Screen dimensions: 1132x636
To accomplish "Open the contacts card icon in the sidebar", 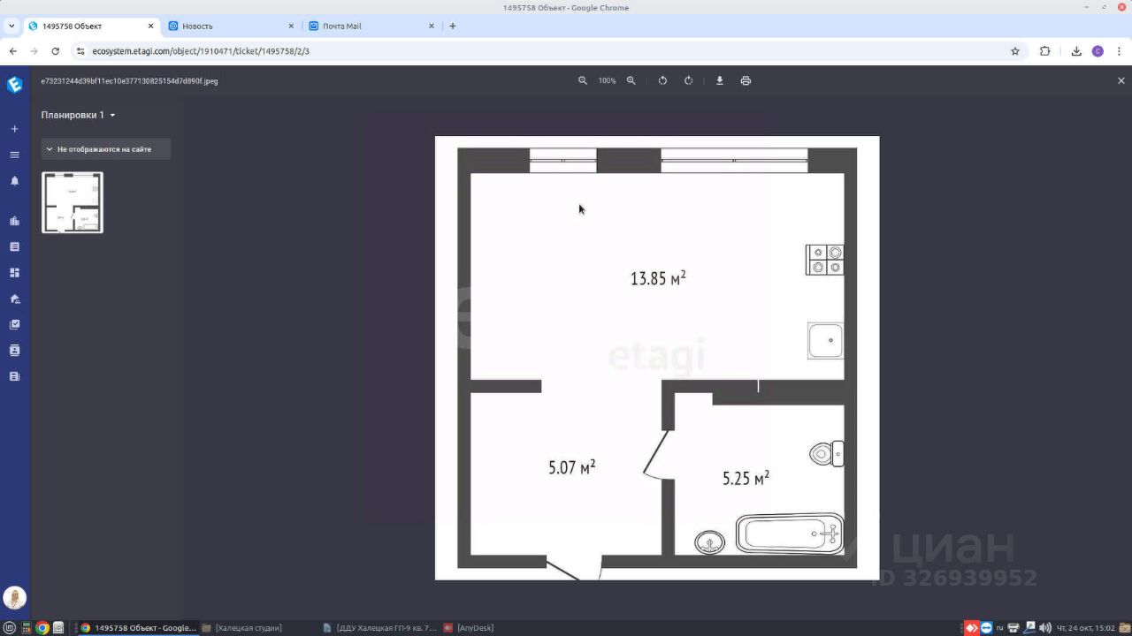I will point(14,351).
